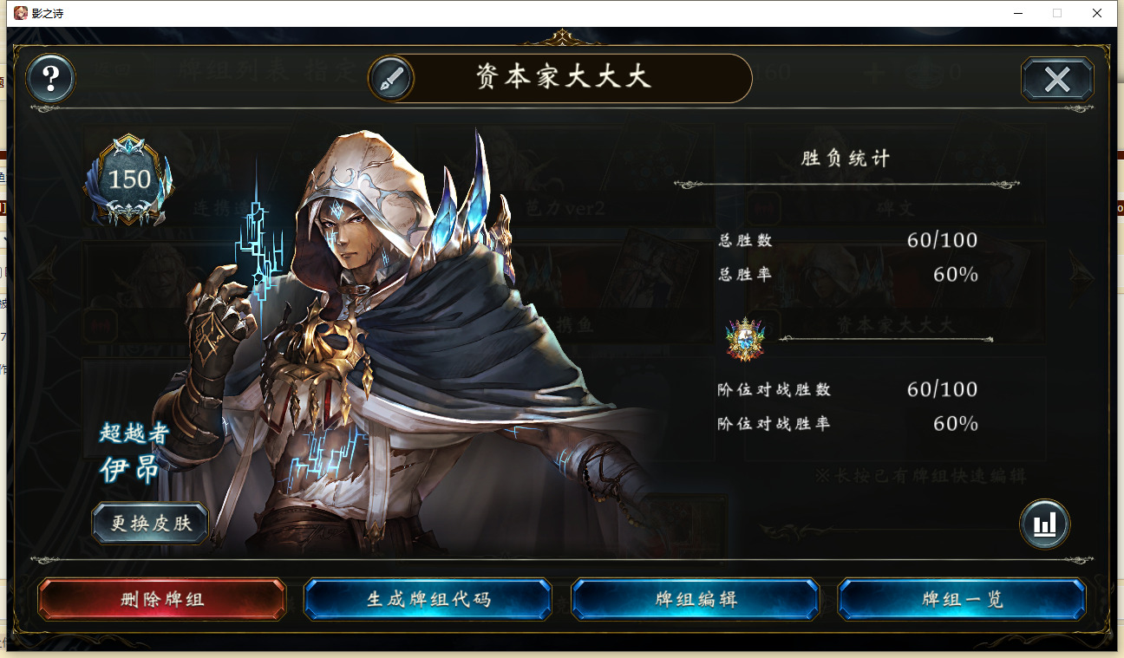This screenshot has height=658, width=1124.
Task: Click the 胜负统计 heading
Action: 846,159
